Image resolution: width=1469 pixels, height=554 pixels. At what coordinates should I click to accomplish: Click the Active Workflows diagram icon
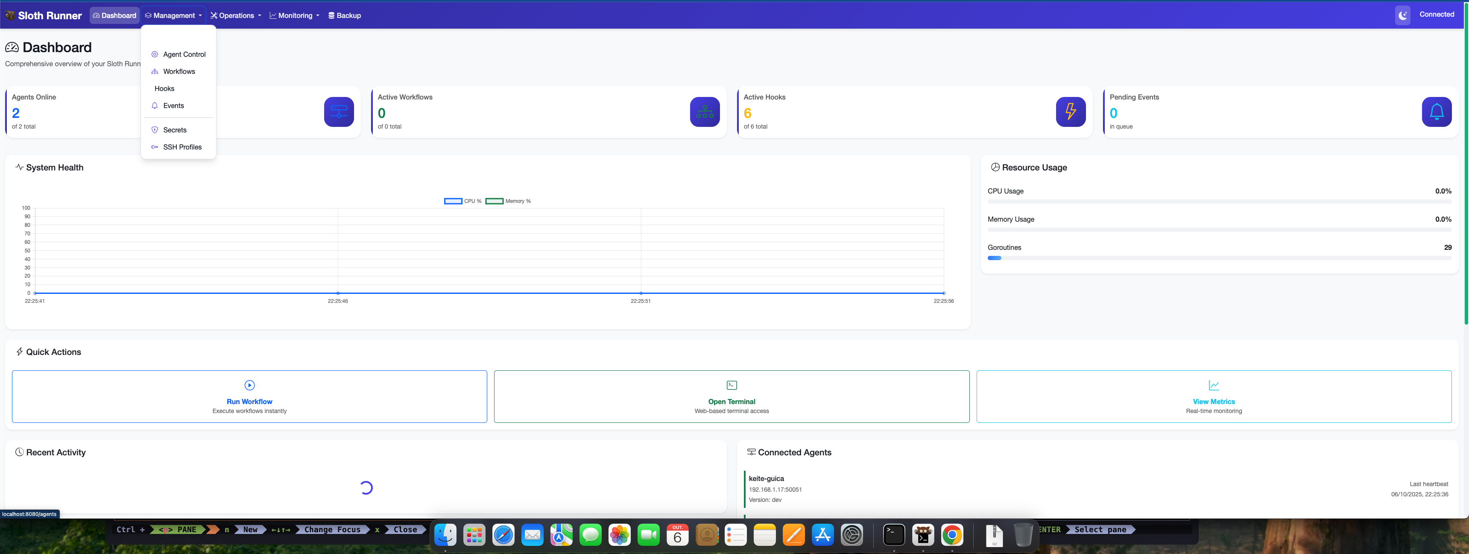[704, 112]
